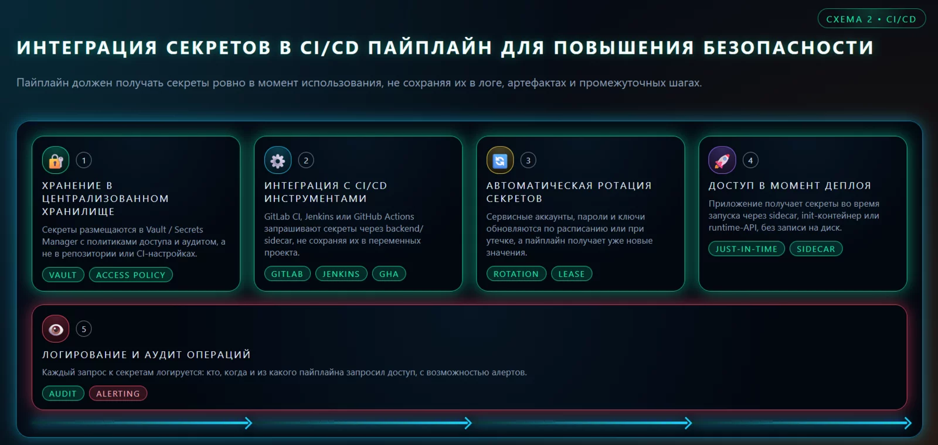Select the ALERTING tag
This screenshot has width=938, height=445.
point(118,393)
